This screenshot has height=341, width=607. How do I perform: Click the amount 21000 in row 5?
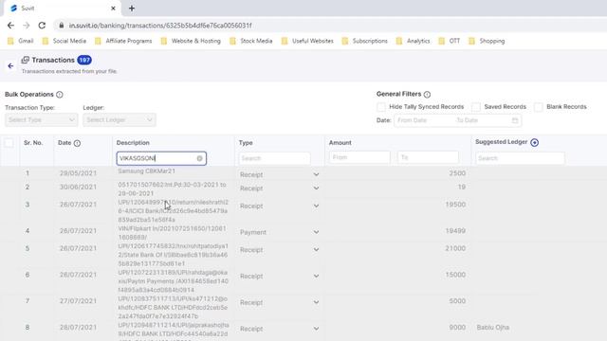click(455, 248)
